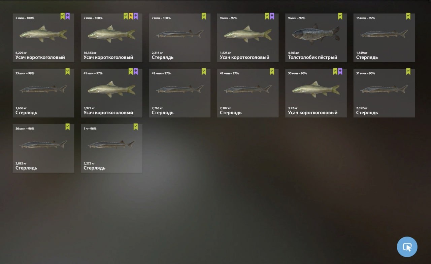Screen dimensions: 431x264
Task: Select the Толстолобик пёстрый fish image
Action: (316, 34)
